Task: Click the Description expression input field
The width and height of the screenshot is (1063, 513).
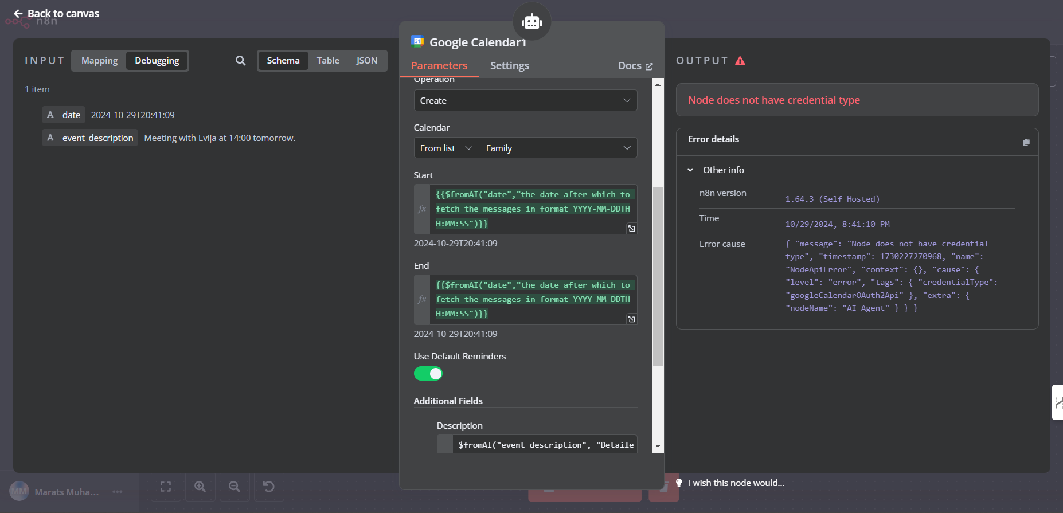Action: [x=545, y=445]
